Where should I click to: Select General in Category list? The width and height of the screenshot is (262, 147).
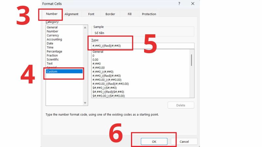[52, 27]
